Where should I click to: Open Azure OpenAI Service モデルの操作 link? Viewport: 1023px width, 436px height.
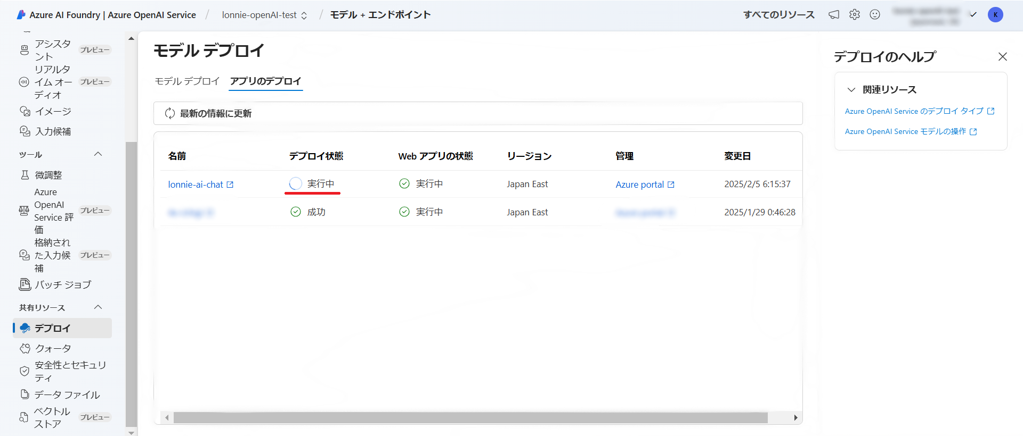(905, 131)
